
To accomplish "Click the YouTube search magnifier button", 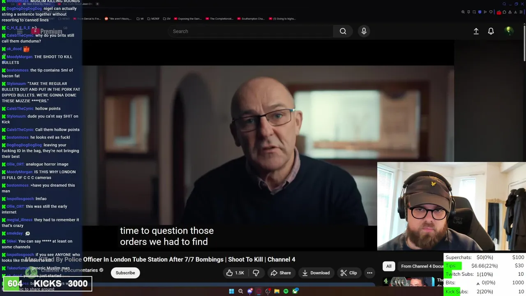I will pos(343,31).
